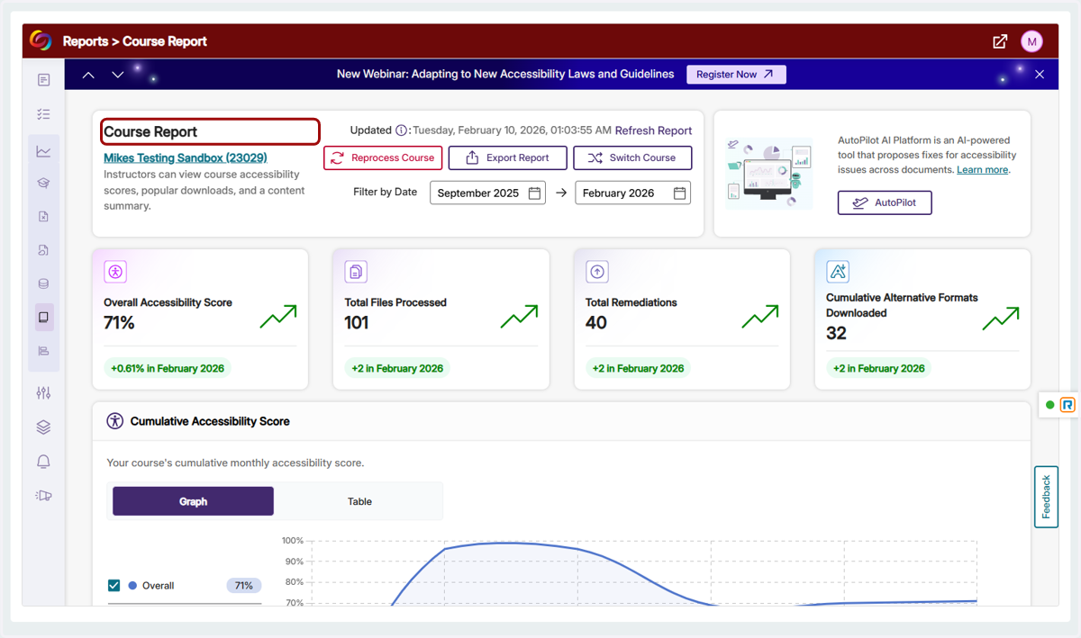Open the layers stack icon in sidebar
This screenshot has width=1081, height=638.
pyautogui.click(x=43, y=427)
